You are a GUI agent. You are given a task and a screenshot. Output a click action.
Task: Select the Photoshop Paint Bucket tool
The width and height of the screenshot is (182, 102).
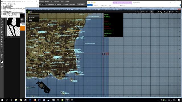click(2, 37)
